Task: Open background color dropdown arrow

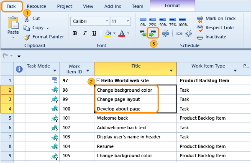Action: click(x=114, y=33)
